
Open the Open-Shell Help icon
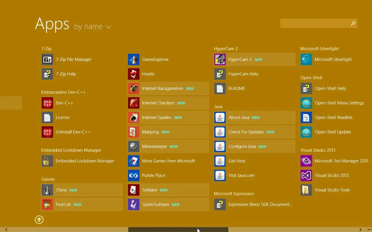[306, 88]
